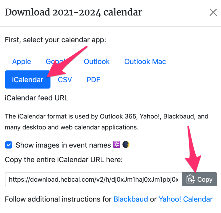This screenshot has height=213, width=221.
Task: Switch to the CSV export tab
Action: click(x=65, y=80)
